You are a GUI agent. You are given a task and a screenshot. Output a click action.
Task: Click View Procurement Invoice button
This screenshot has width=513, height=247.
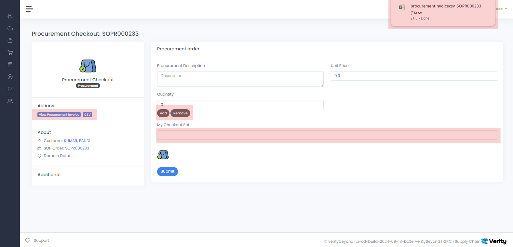pos(59,115)
